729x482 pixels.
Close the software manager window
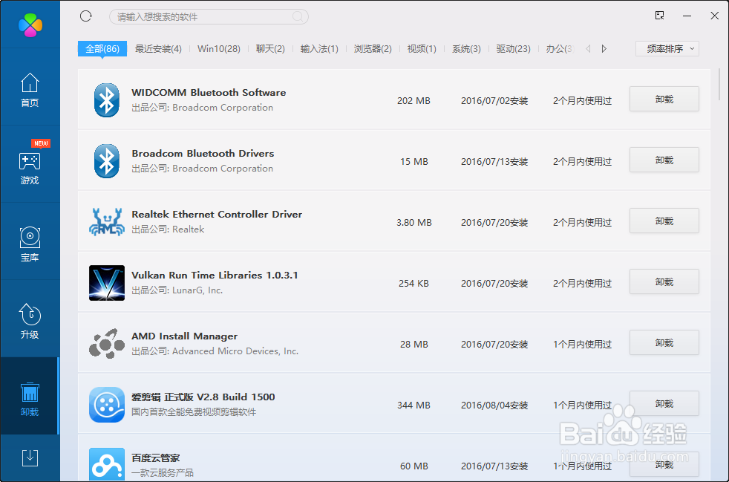(x=715, y=16)
